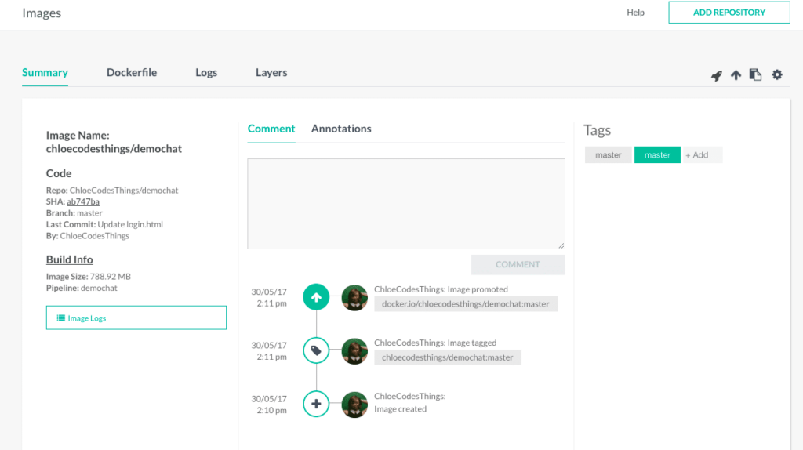The height and width of the screenshot is (450, 803).
Task: Click the Image promoted circle icon
Action: [x=316, y=297]
